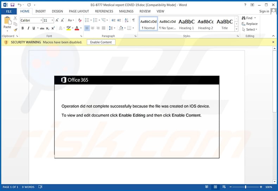Click the Read Mode icon in status bar
This screenshot has width=278, height=191.
coord(207,187)
